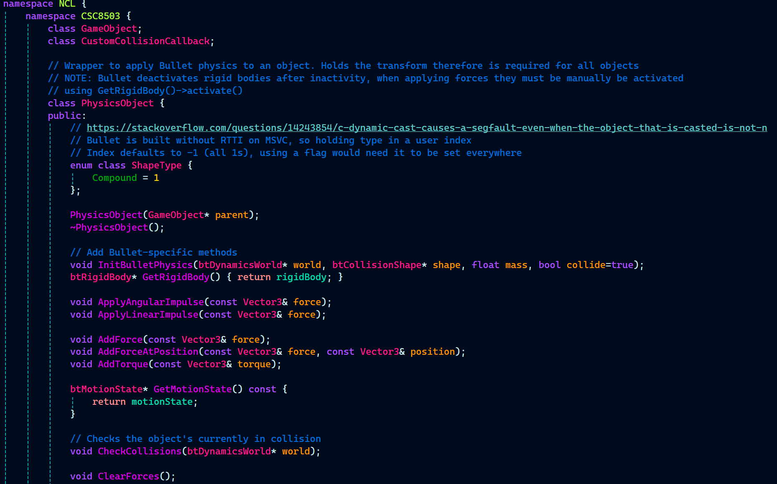
Task: Click the ShapeType enum name
Action: (156, 166)
